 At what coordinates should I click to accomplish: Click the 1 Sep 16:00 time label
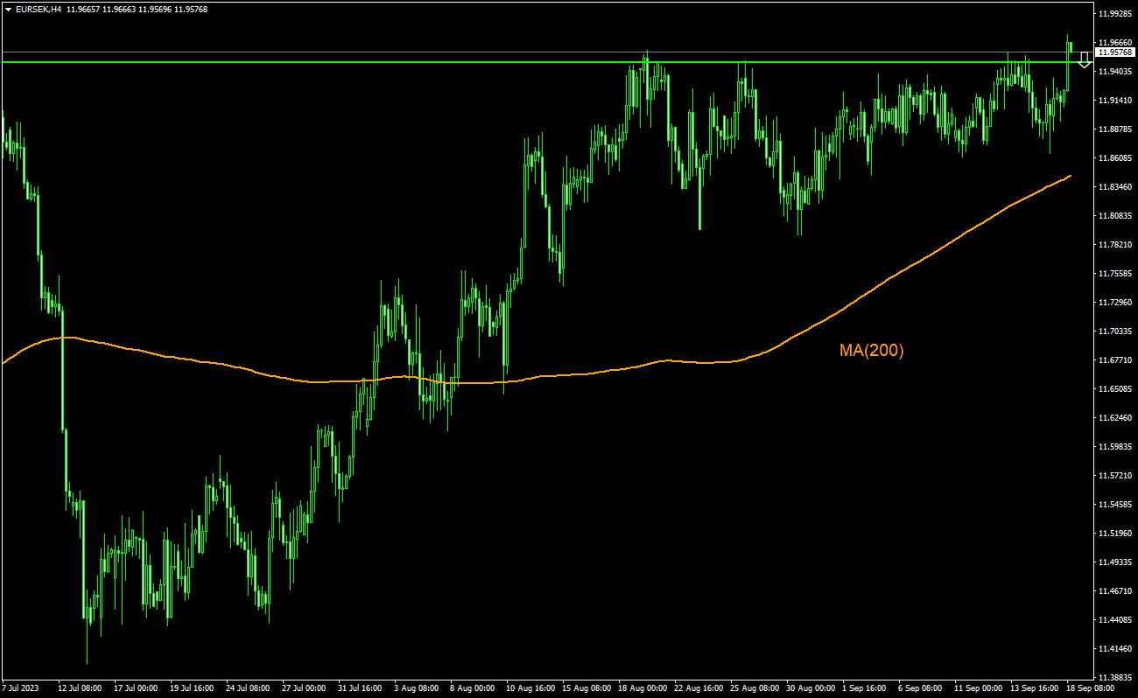click(x=866, y=688)
